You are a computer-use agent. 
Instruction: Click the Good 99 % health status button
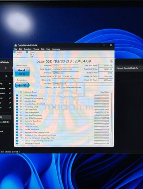22,72
